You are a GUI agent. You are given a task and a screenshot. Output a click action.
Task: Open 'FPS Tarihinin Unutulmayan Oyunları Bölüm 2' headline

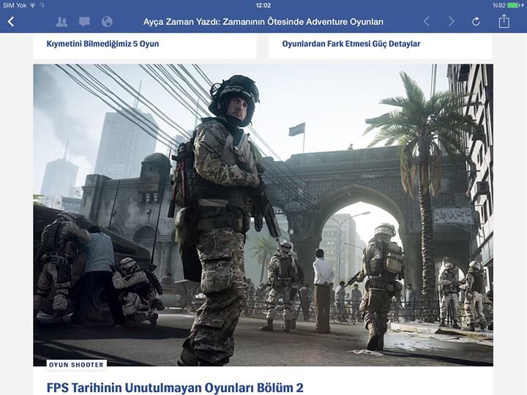click(175, 387)
